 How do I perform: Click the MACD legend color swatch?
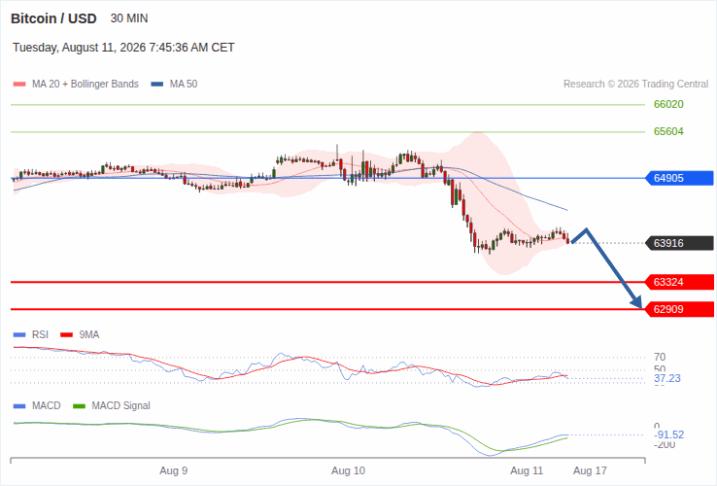tap(19, 406)
